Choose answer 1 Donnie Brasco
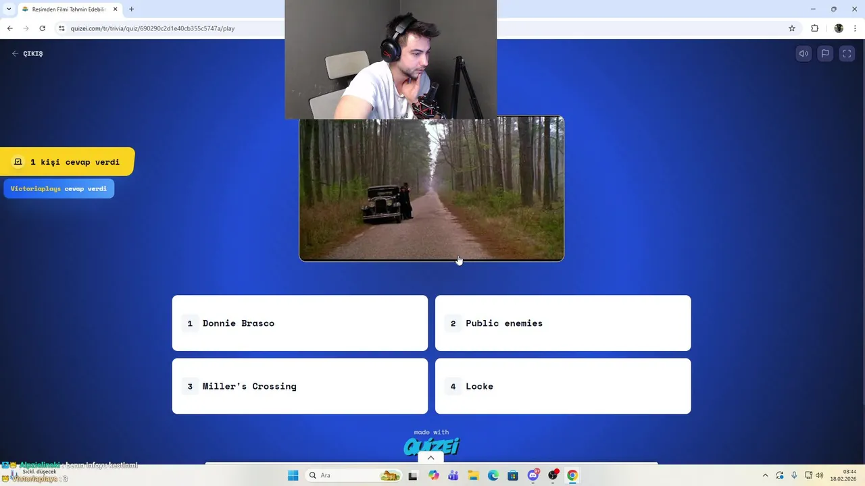The height and width of the screenshot is (486, 865). point(300,323)
